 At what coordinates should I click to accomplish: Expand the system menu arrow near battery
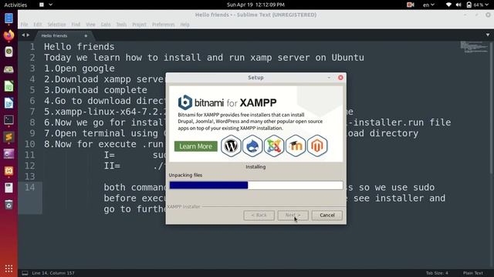pos(487,5)
